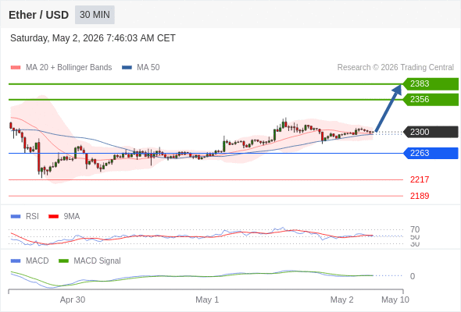
Task: Click the Research Trading Central copyright text
Action: click(395, 68)
